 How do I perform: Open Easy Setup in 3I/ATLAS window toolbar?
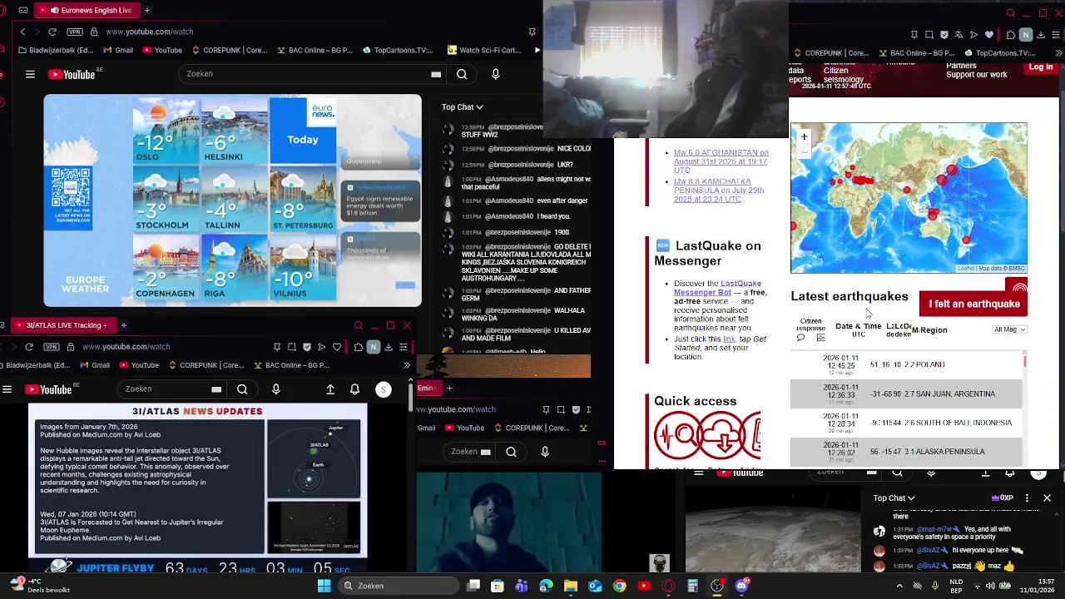404,347
